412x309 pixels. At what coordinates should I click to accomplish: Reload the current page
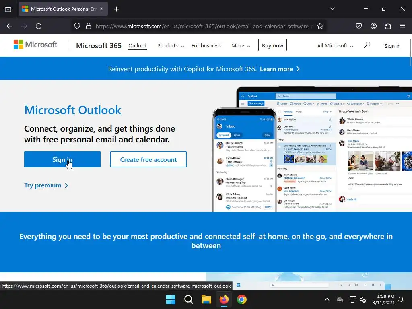(x=39, y=26)
